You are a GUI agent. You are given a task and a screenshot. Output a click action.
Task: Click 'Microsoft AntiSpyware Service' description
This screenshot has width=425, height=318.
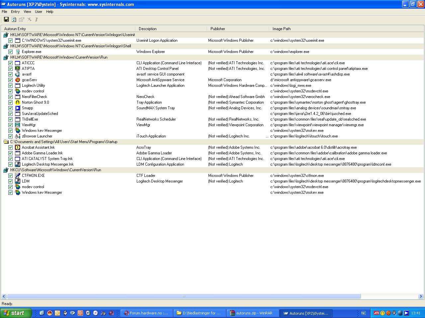point(160,80)
